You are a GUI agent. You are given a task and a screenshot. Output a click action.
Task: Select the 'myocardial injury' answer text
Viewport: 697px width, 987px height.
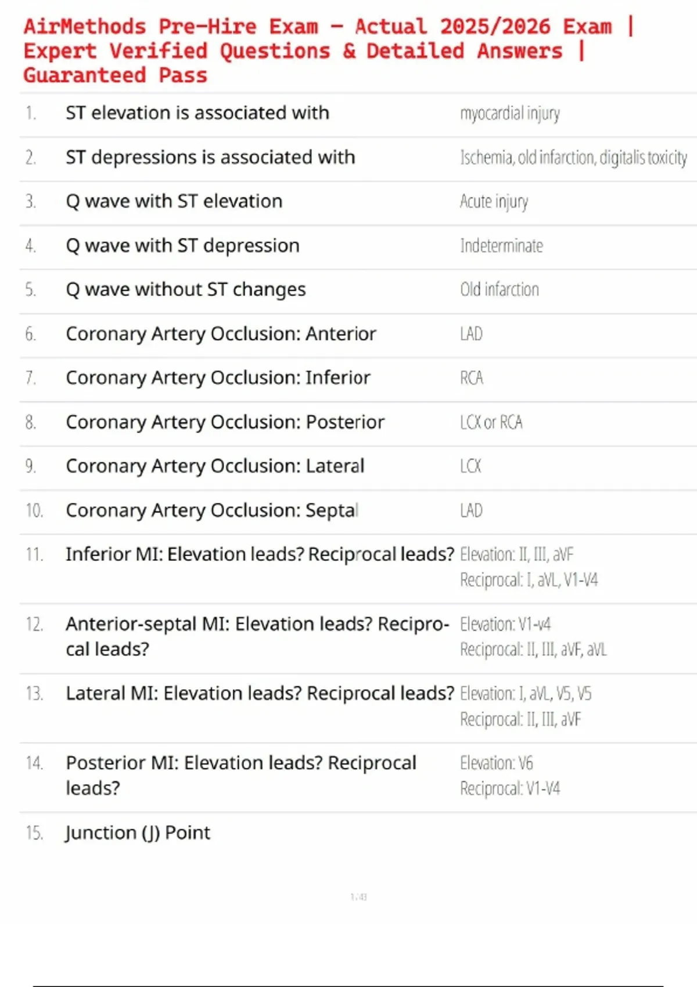[510, 114]
